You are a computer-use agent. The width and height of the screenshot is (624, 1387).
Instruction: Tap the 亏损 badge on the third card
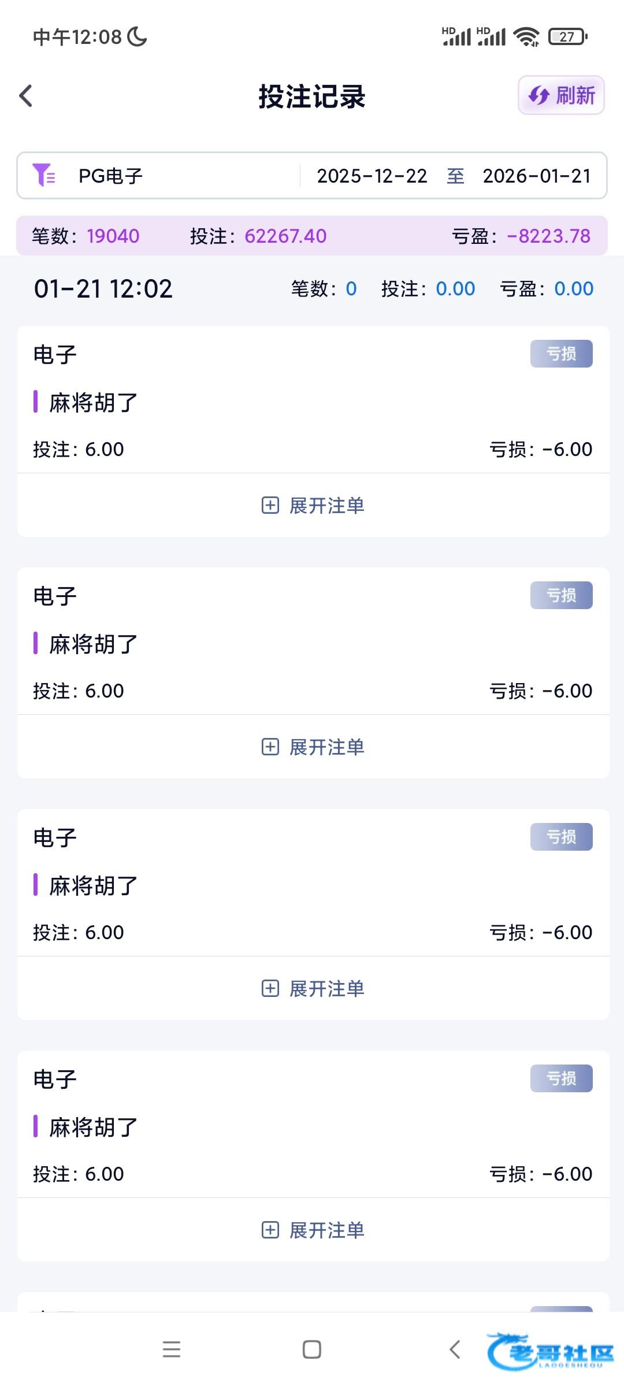(x=561, y=837)
